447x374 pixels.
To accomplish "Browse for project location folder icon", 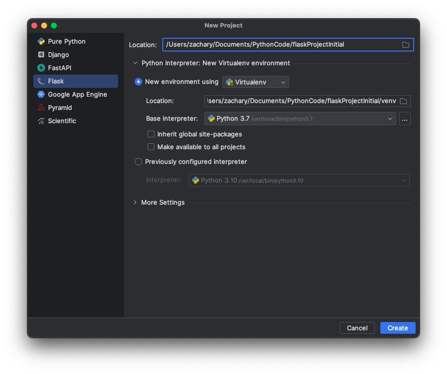I will click(x=406, y=45).
